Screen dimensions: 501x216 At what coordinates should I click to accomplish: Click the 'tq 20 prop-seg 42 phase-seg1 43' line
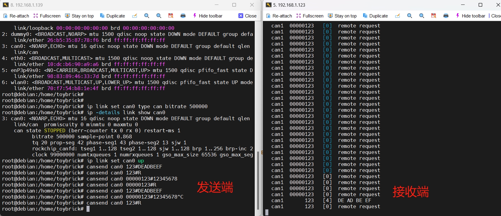tap(109, 142)
